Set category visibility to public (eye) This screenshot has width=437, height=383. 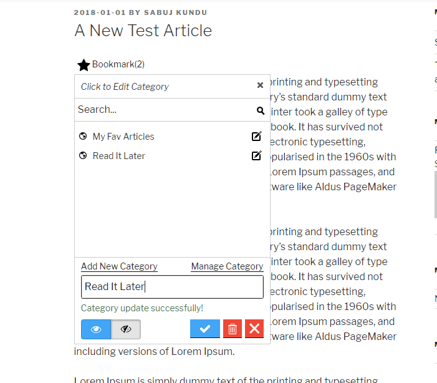click(96, 329)
